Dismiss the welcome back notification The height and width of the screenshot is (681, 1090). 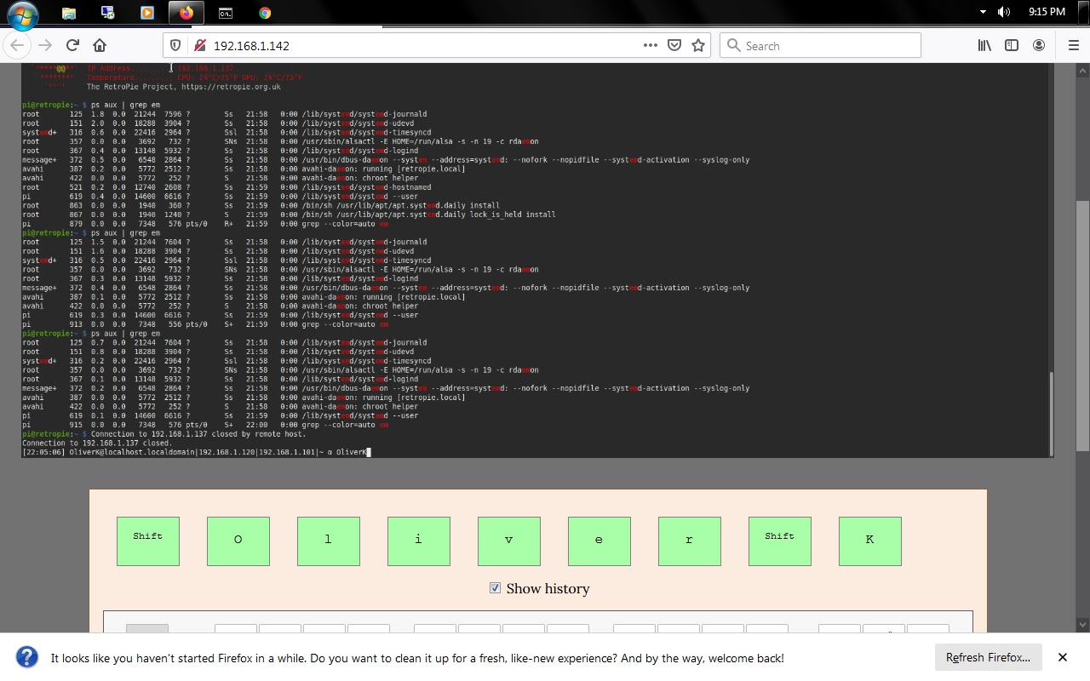tap(1063, 657)
